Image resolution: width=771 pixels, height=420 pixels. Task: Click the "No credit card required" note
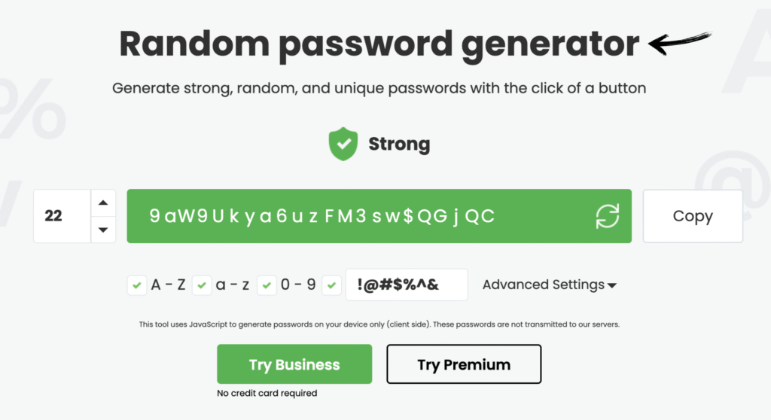click(x=267, y=393)
